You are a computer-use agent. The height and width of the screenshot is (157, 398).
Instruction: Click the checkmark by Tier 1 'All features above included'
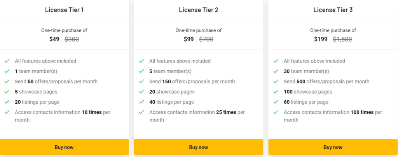7,61
